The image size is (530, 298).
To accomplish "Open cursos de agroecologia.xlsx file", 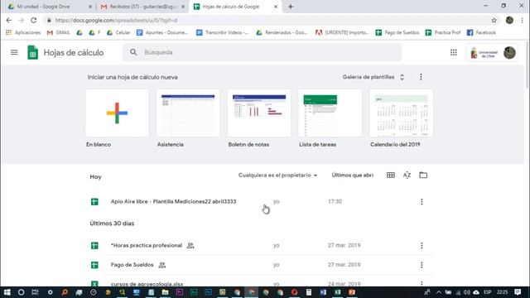I will [x=147, y=284].
